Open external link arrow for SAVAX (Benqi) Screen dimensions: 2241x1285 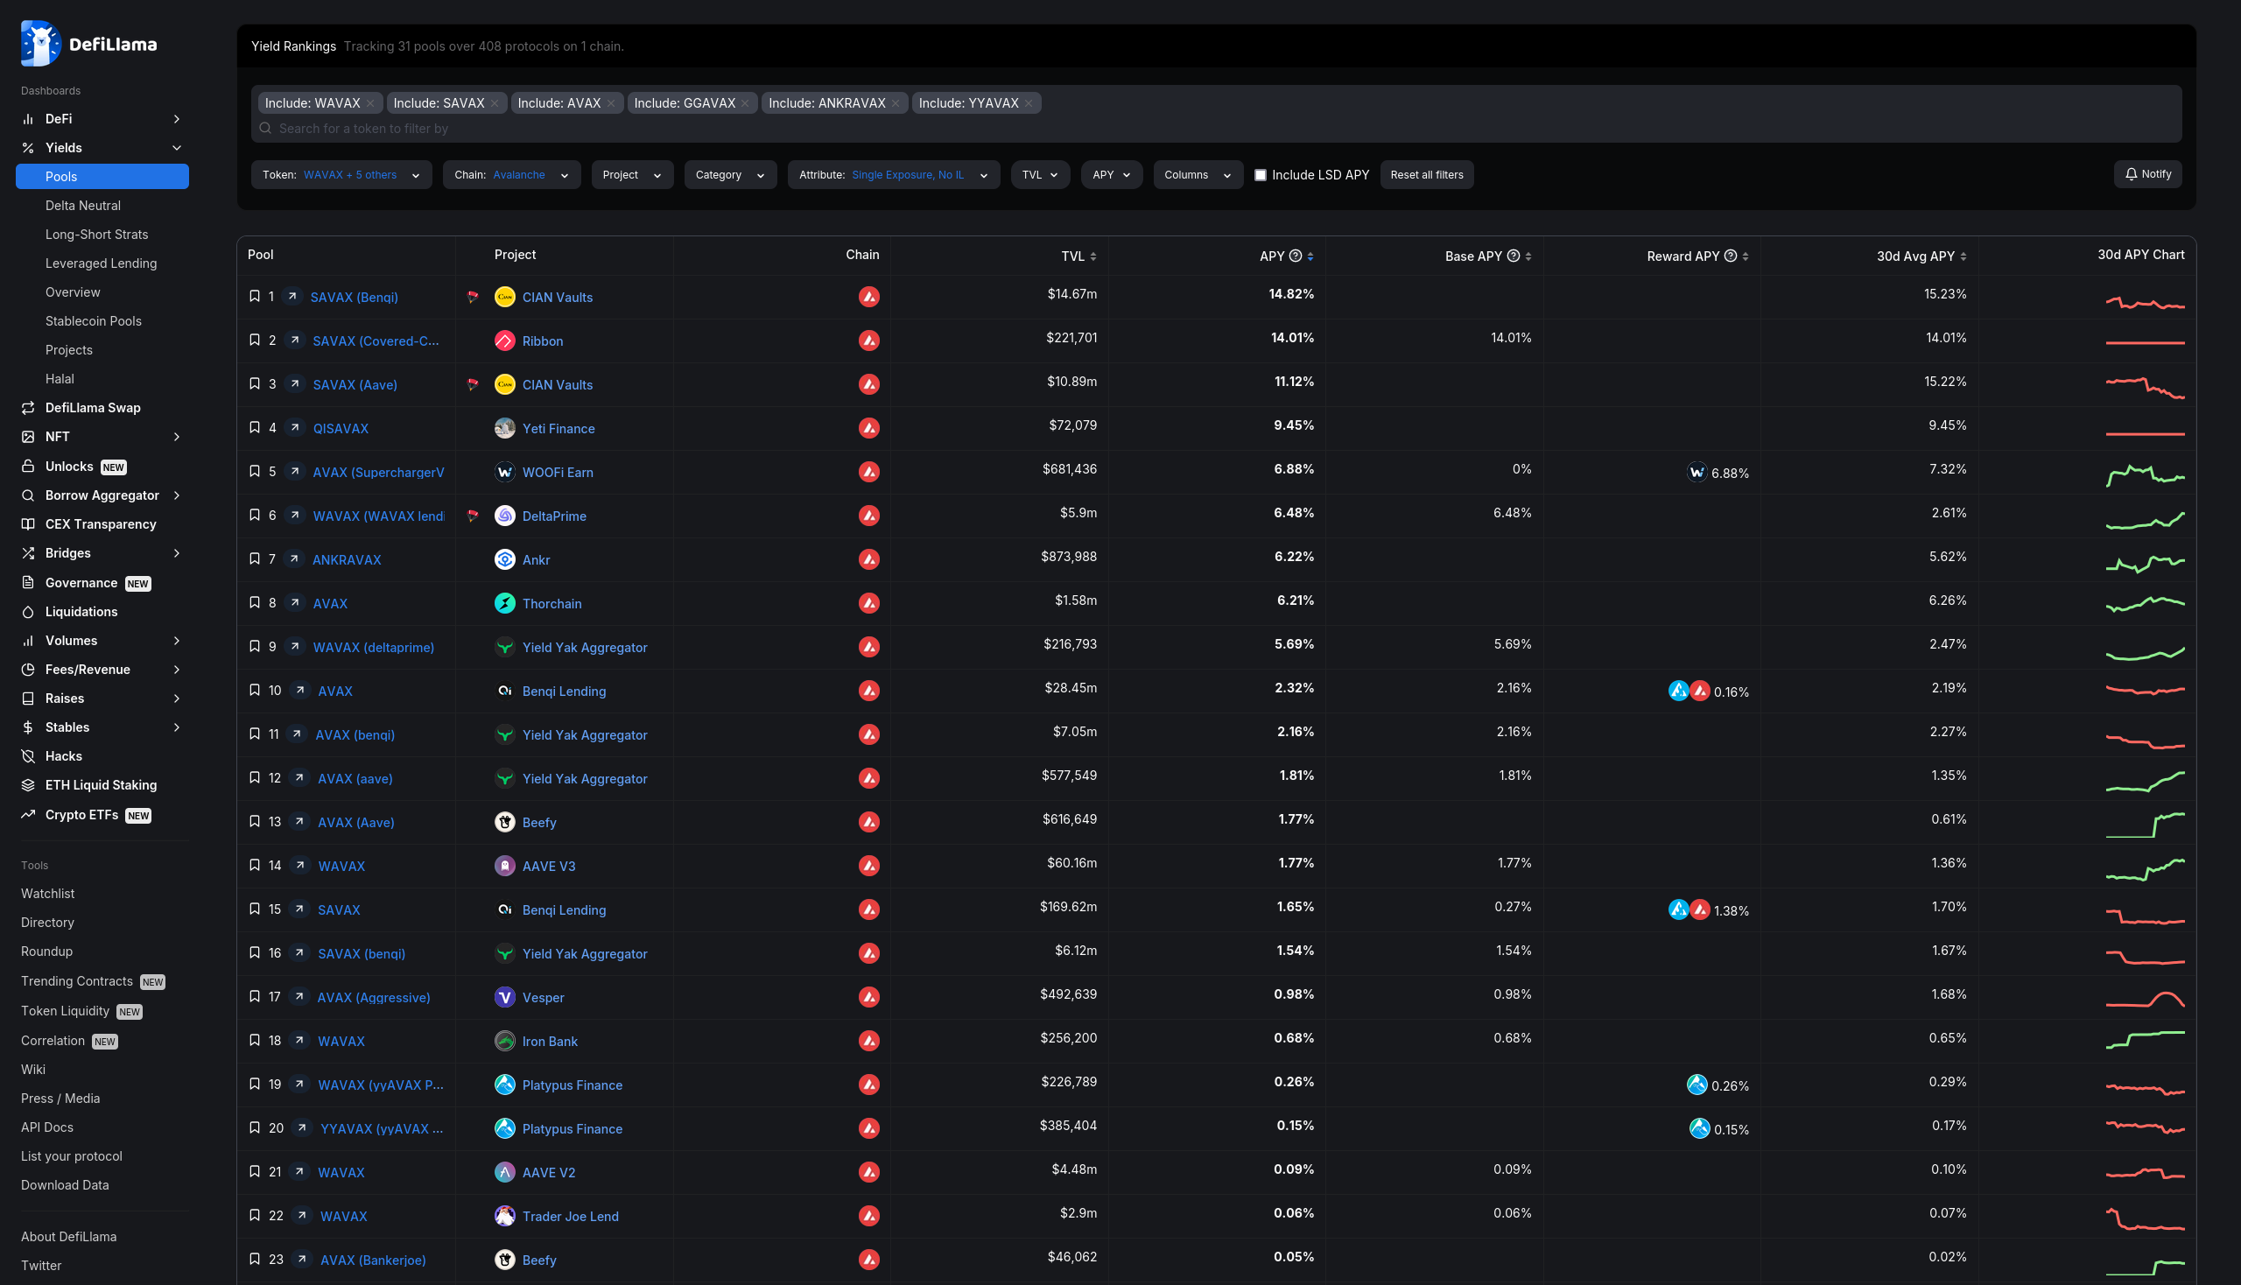point(292,297)
